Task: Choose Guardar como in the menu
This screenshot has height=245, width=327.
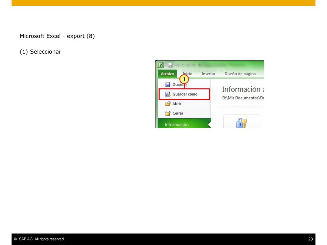Action: click(x=184, y=94)
